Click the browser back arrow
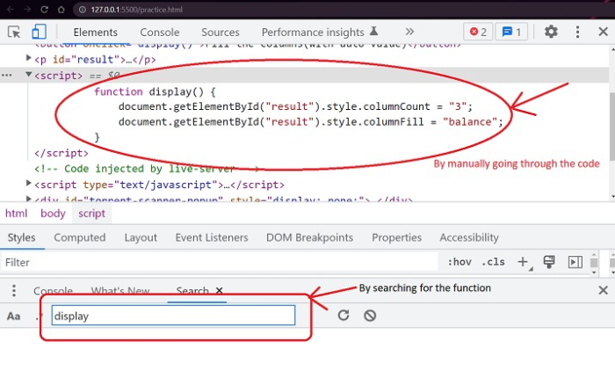The image size is (615, 371). tap(11, 10)
